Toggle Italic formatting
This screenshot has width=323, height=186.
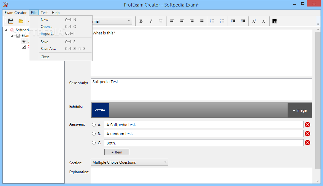coord(151,21)
